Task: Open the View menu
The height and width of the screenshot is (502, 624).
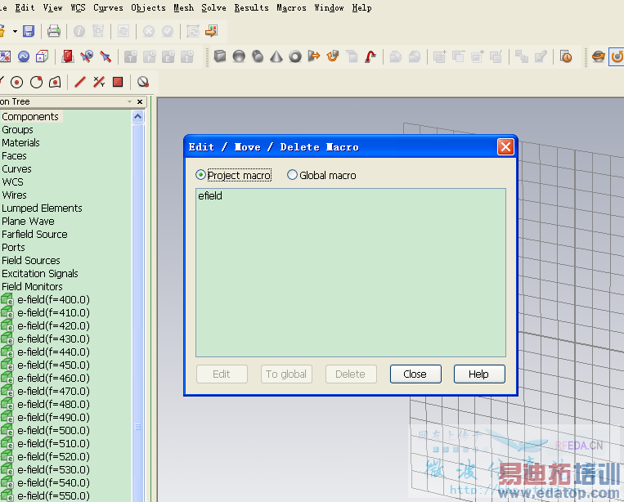Action: click(52, 7)
